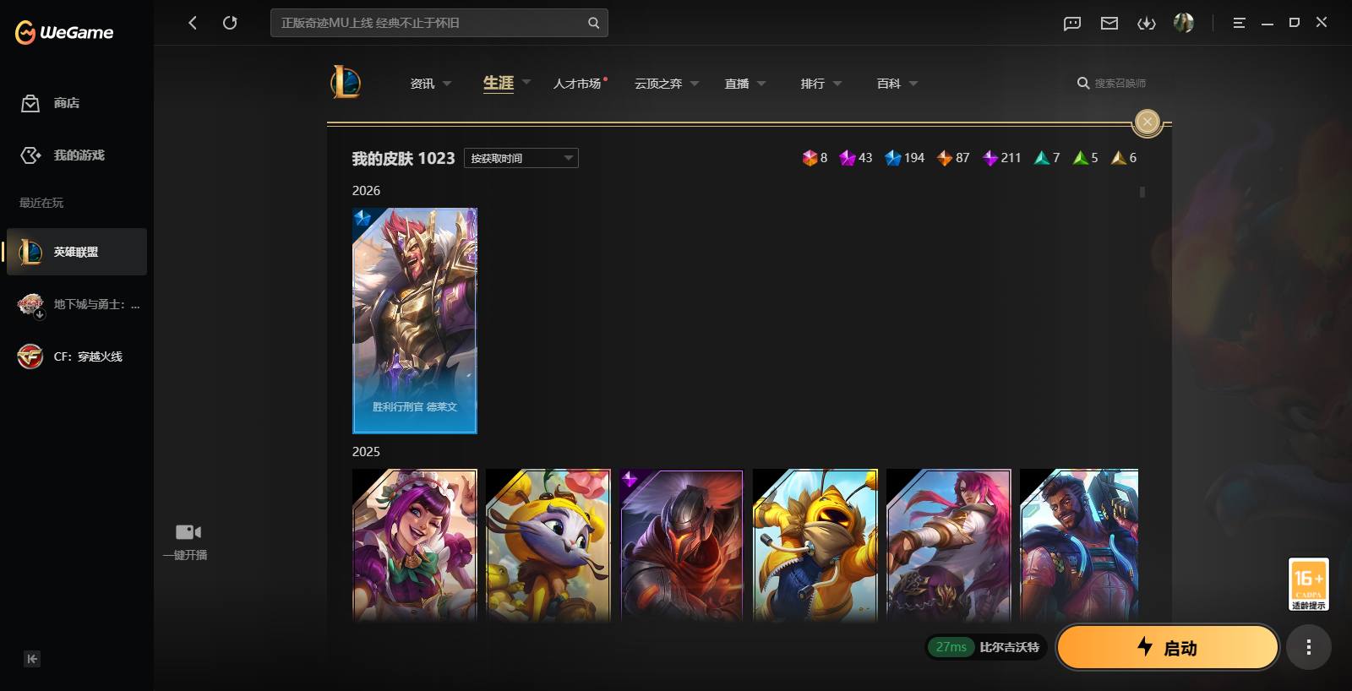The width and height of the screenshot is (1352, 691).
Task: Open the dark armored Yasuo-style skin card
Action: [682, 546]
